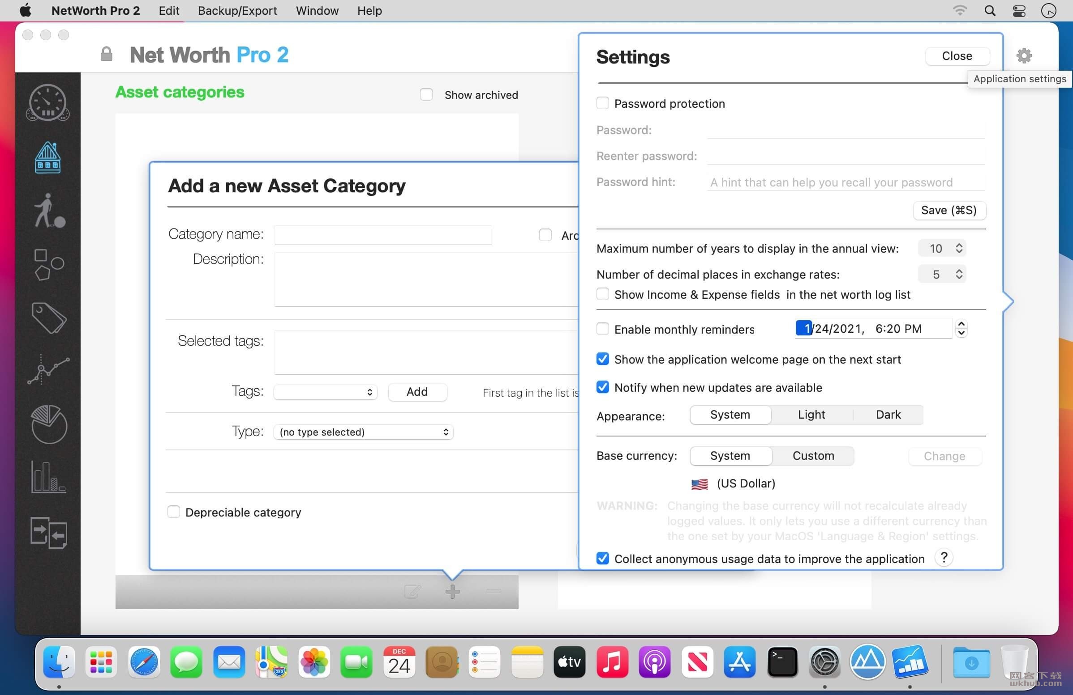1073x695 pixels.
Task: Open the Window menu
Action: click(317, 10)
